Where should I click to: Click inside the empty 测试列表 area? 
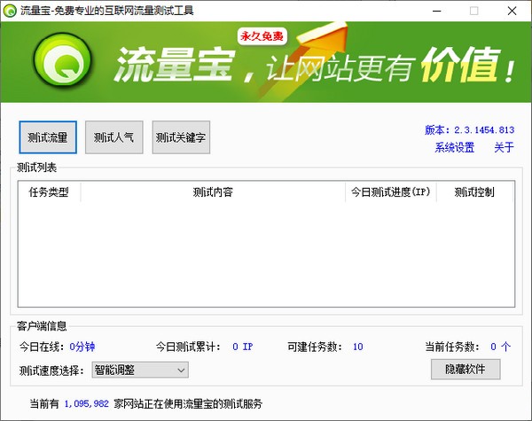(x=266, y=257)
